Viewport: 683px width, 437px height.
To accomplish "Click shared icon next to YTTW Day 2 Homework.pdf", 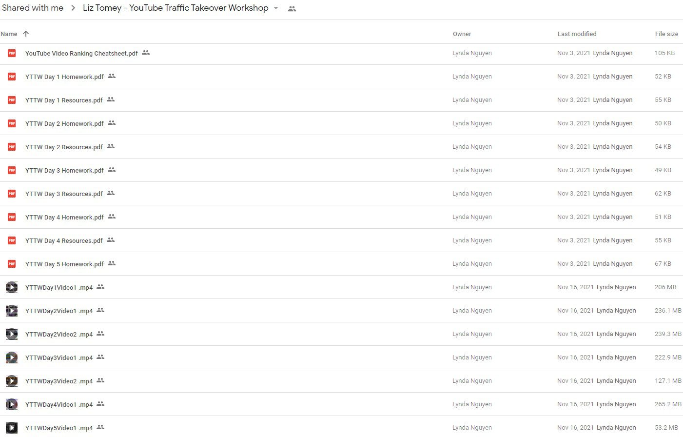I will tap(112, 123).
